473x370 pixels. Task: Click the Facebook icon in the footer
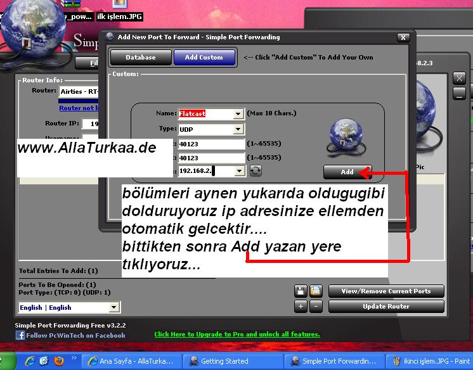pos(20,335)
